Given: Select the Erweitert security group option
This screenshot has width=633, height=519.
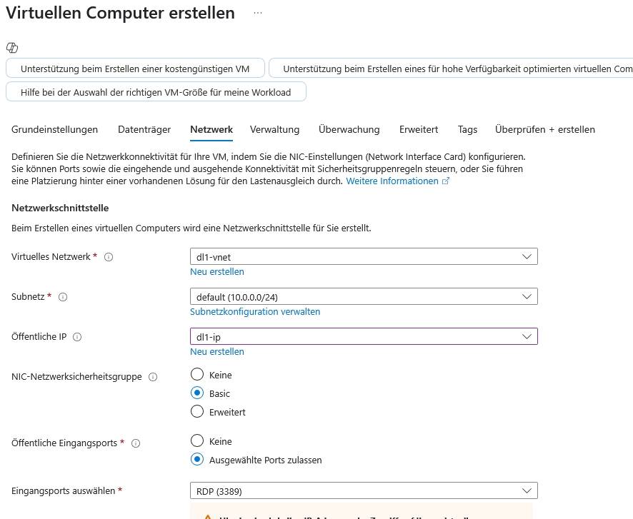Looking at the screenshot, I should (x=198, y=412).
